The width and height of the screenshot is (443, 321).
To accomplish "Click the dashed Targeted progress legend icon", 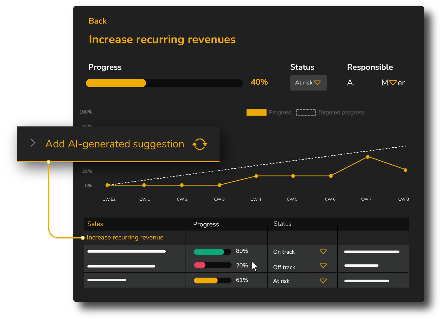I will (x=306, y=112).
